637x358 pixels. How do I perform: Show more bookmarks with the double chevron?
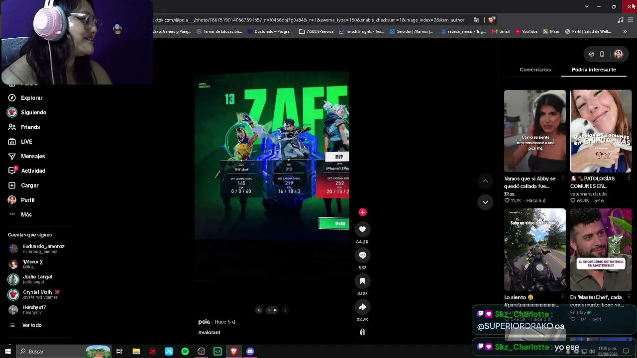(625, 31)
